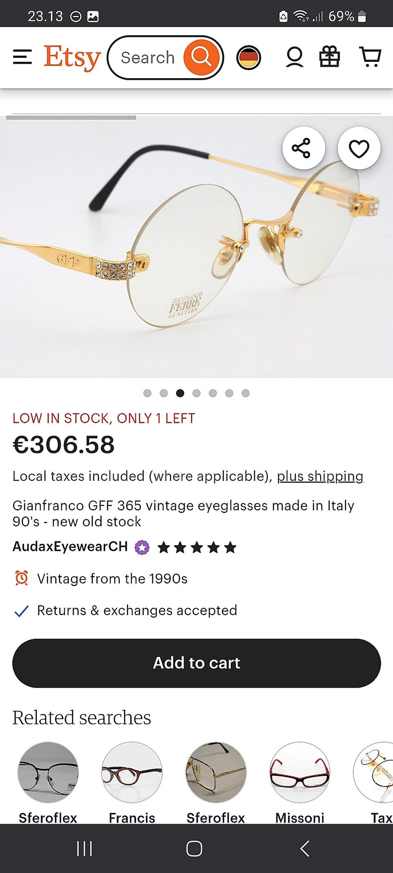Select the fifth image carousel dot

(x=213, y=393)
